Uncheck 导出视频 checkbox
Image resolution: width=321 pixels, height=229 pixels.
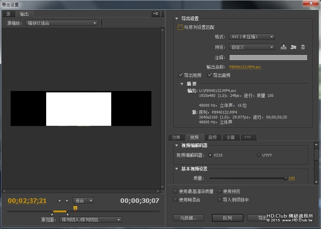180,75
